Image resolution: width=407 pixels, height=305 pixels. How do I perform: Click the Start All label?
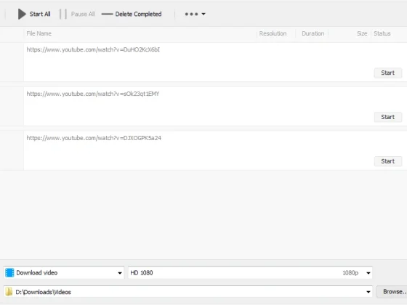40,14
